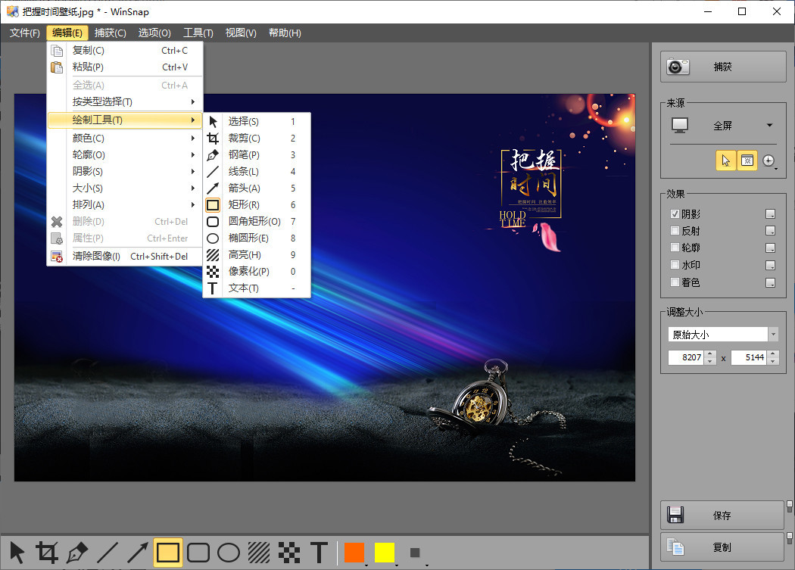Viewport: 795px width, 570px height.
Task: Select the Pen tool in bottom toolbar
Action: pyautogui.click(x=77, y=553)
